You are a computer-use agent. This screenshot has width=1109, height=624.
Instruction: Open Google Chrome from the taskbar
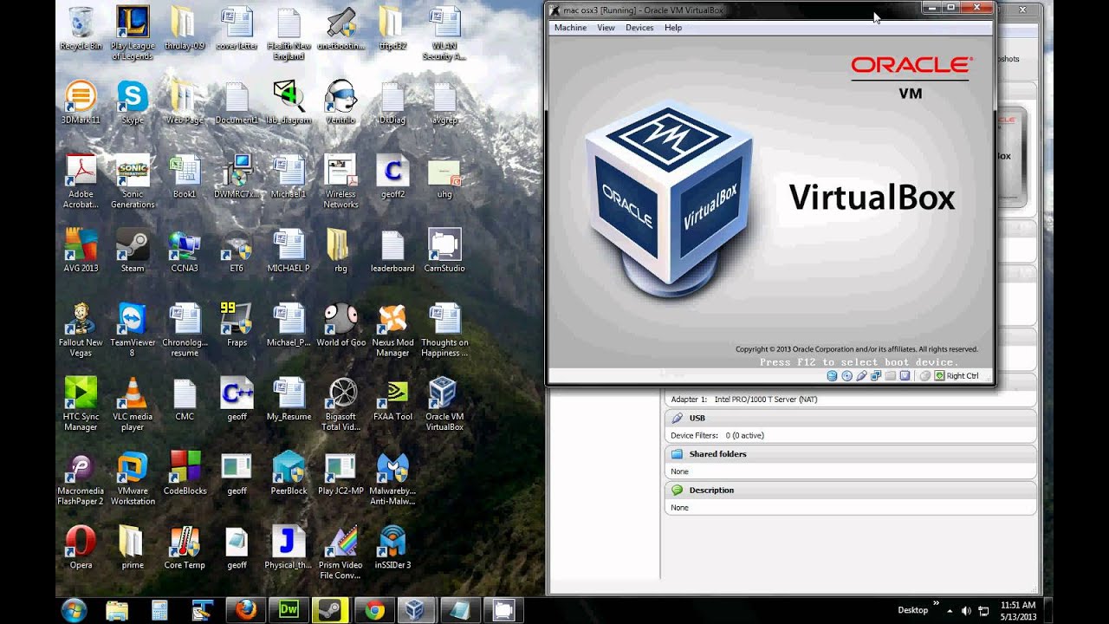point(374,610)
